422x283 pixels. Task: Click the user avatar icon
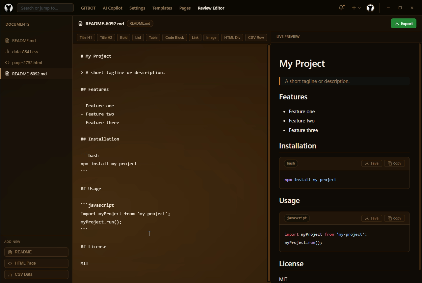click(370, 8)
